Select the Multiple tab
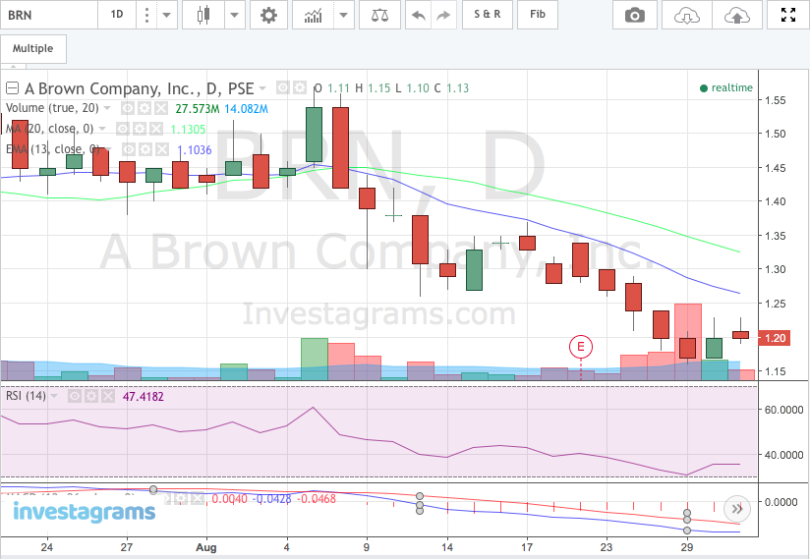 point(33,48)
